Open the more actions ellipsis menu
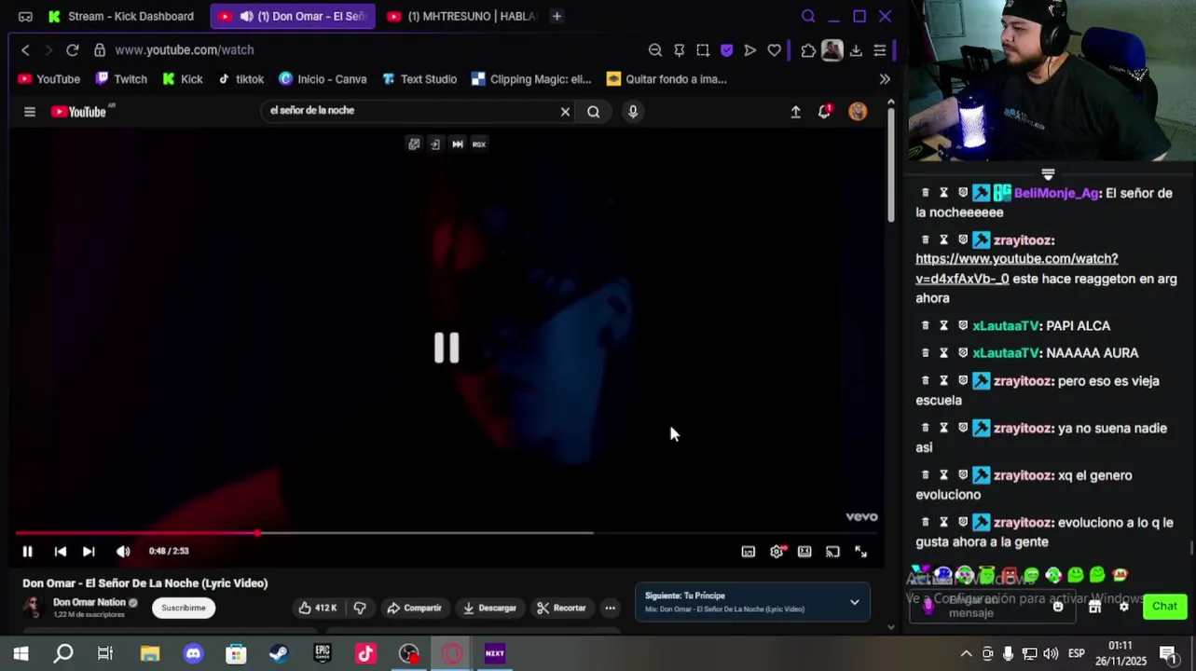 610,608
